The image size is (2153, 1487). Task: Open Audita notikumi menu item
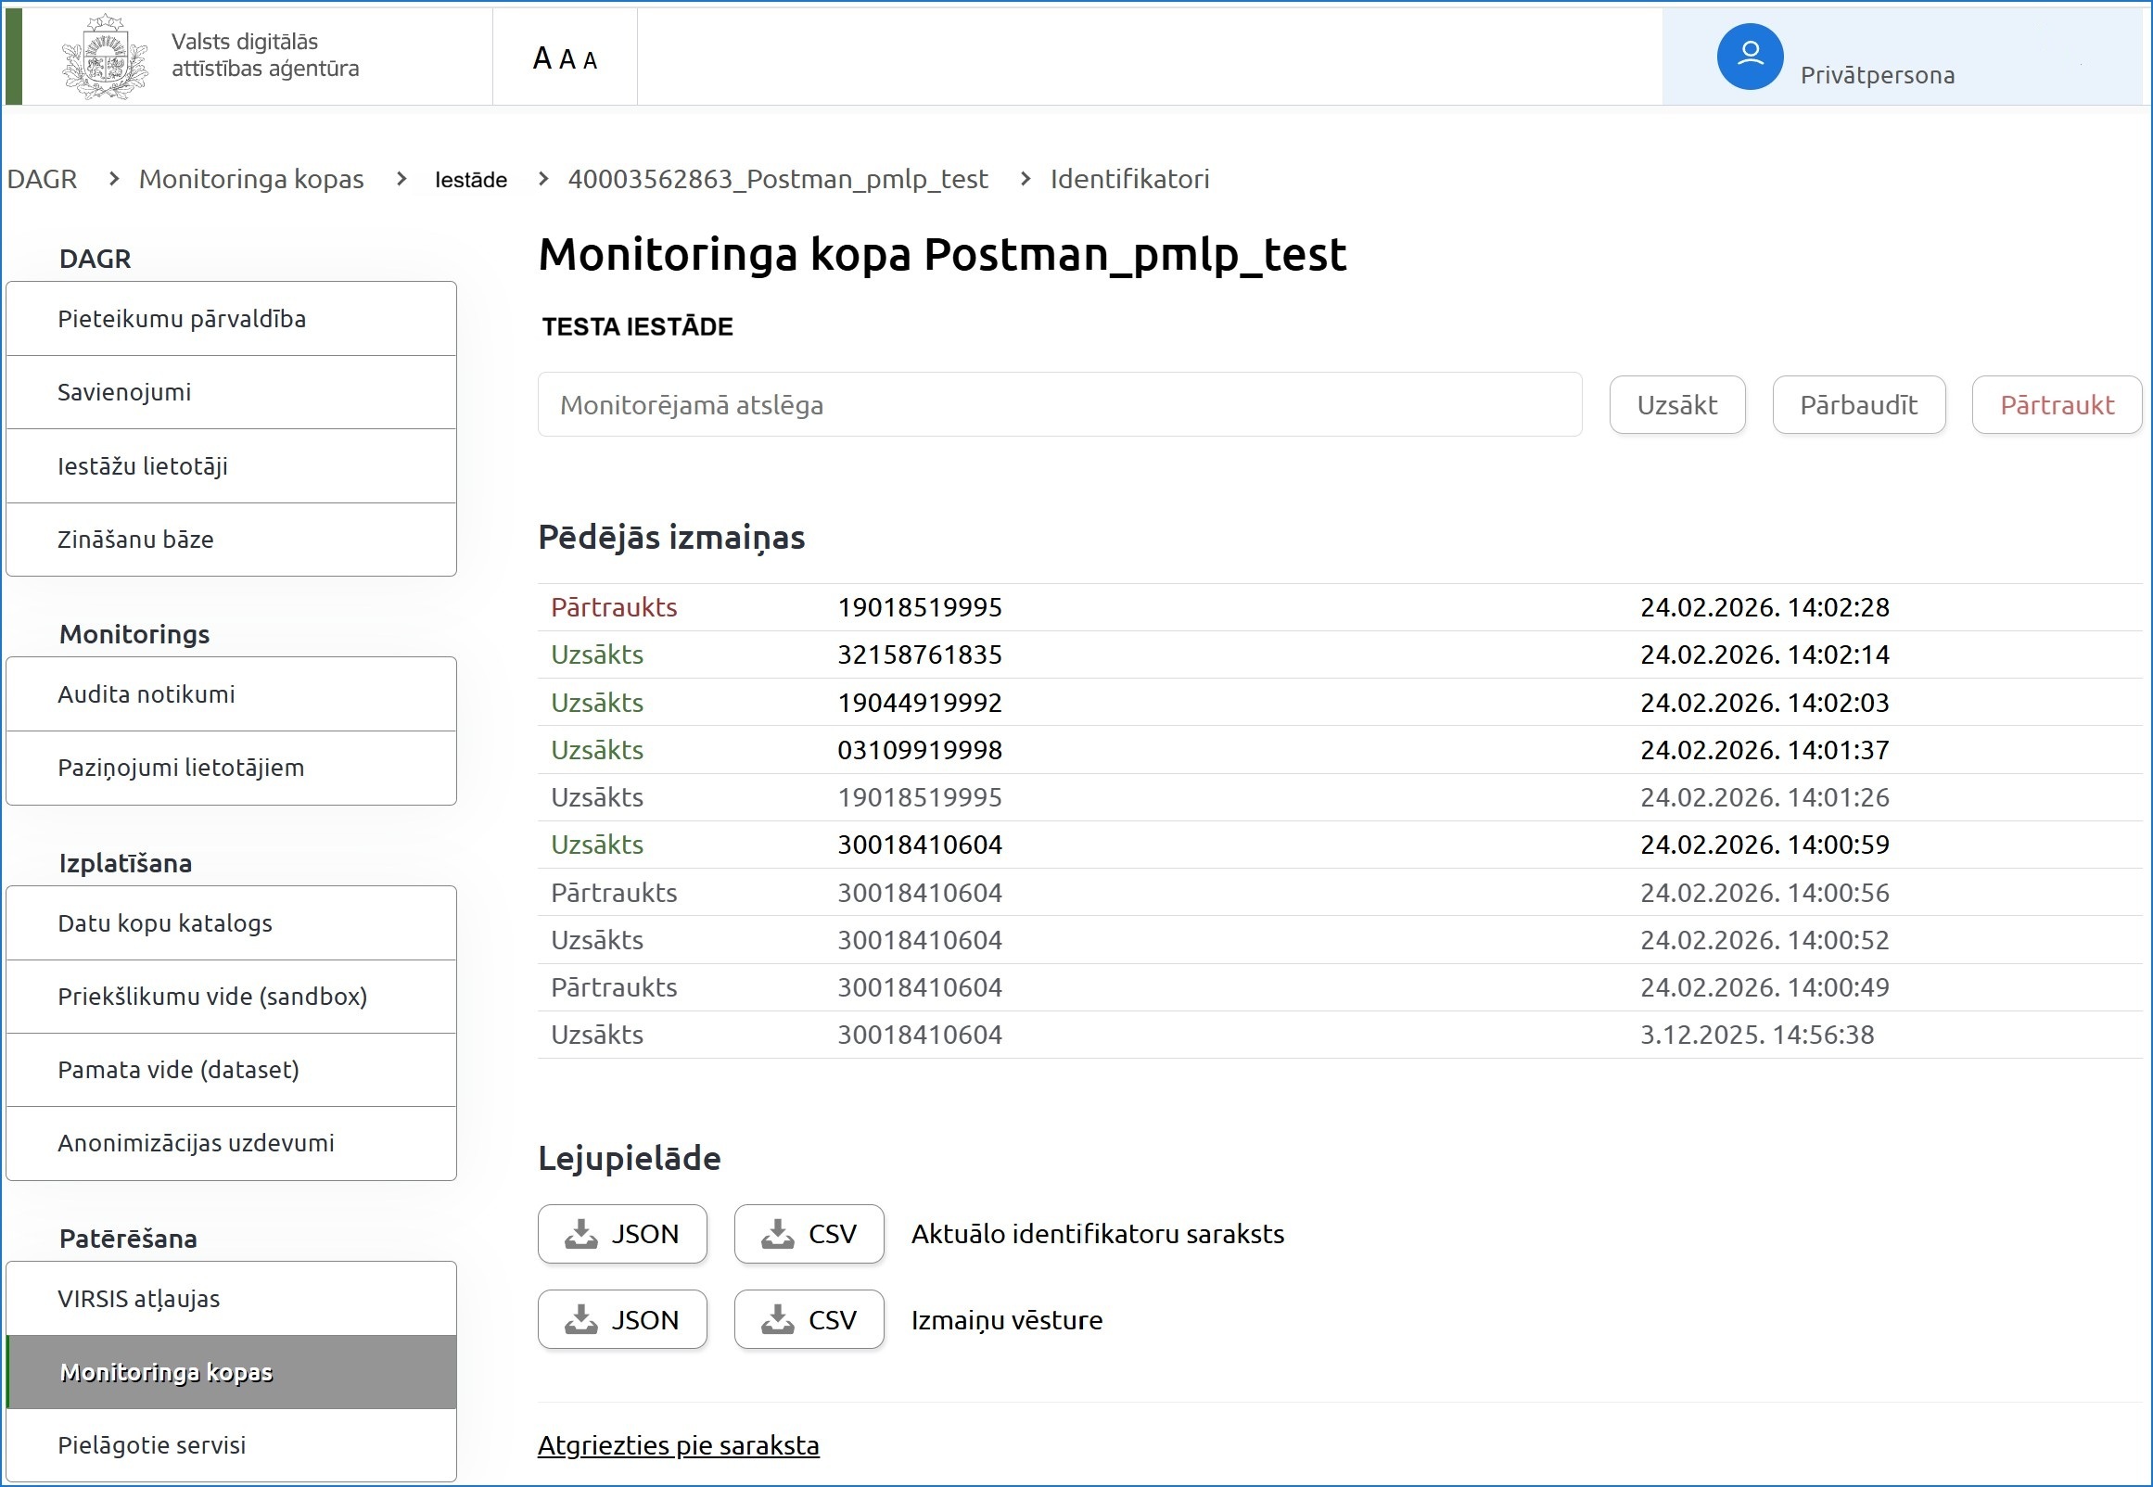tap(231, 694)
